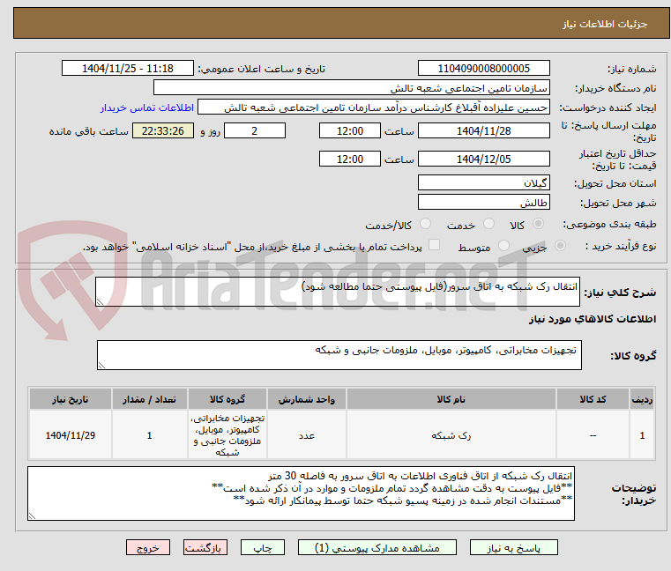671x571 pixels.
Task: Click the شماره نیاز number field
Action: tap(483, 69)
